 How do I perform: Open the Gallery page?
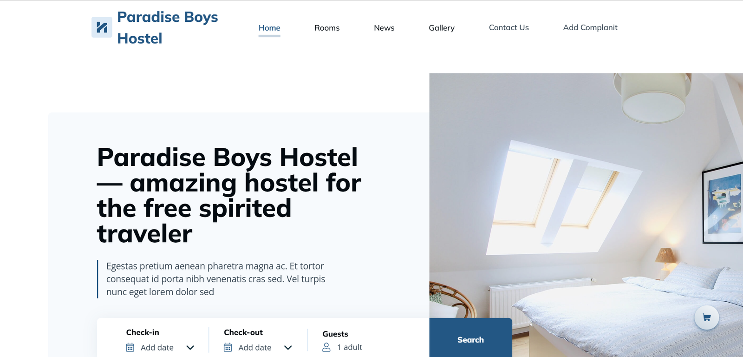point(442,28)
